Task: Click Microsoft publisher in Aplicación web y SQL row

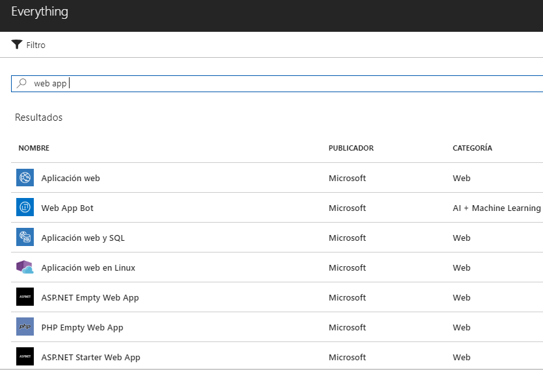Action: tap(347, 238)
